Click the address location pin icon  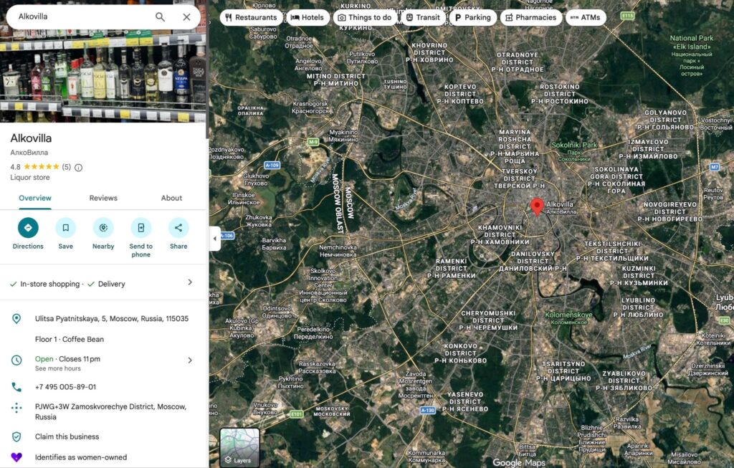[x=16, y=319]
